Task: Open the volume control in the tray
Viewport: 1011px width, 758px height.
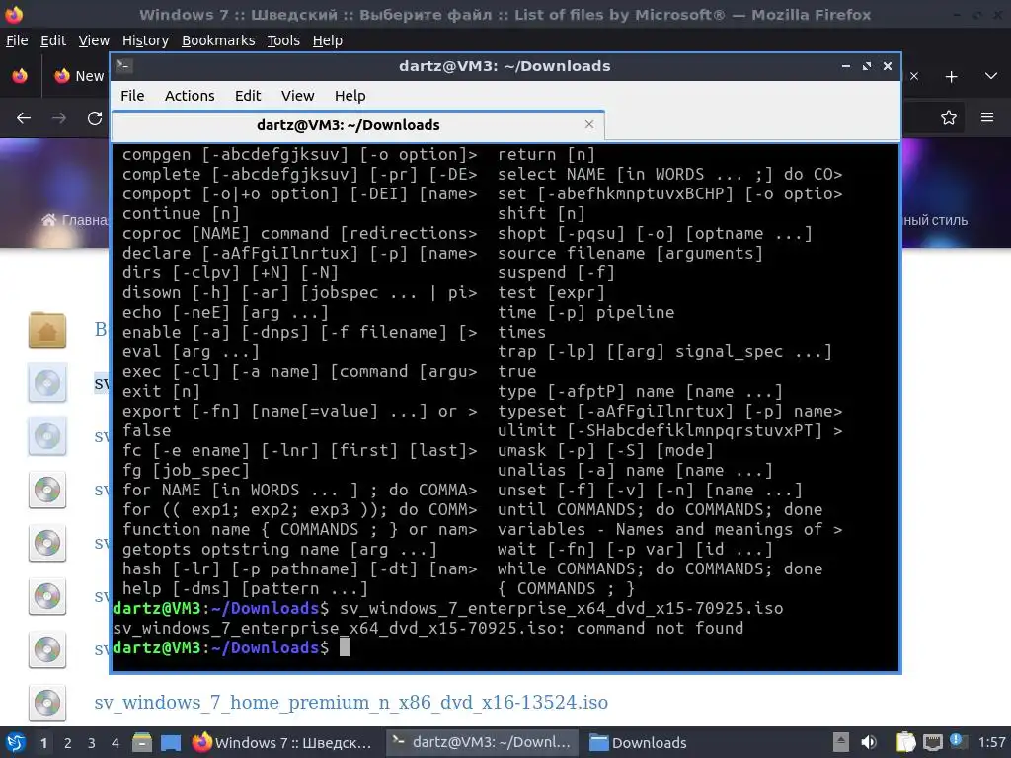Action: tap(869, 742)
